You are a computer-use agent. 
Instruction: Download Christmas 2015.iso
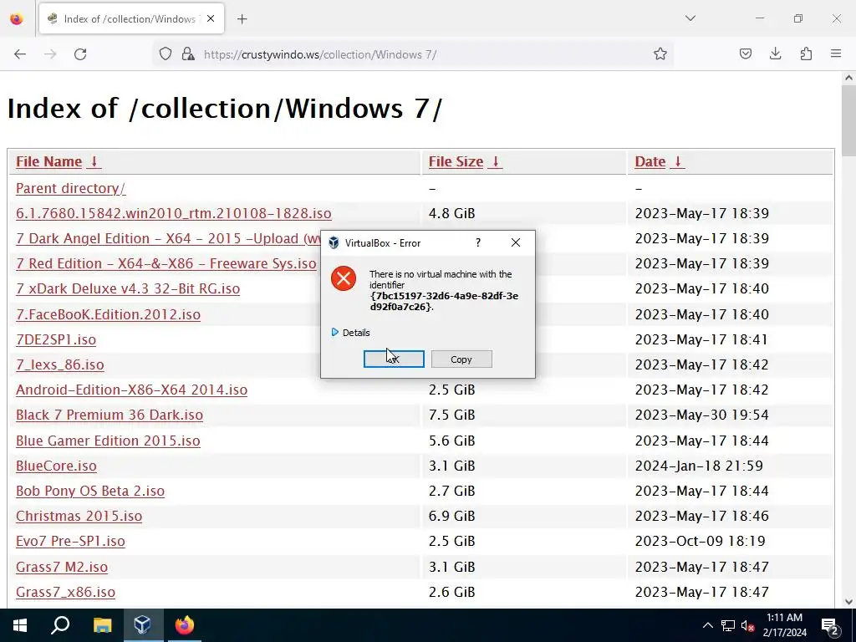[79, 516]
